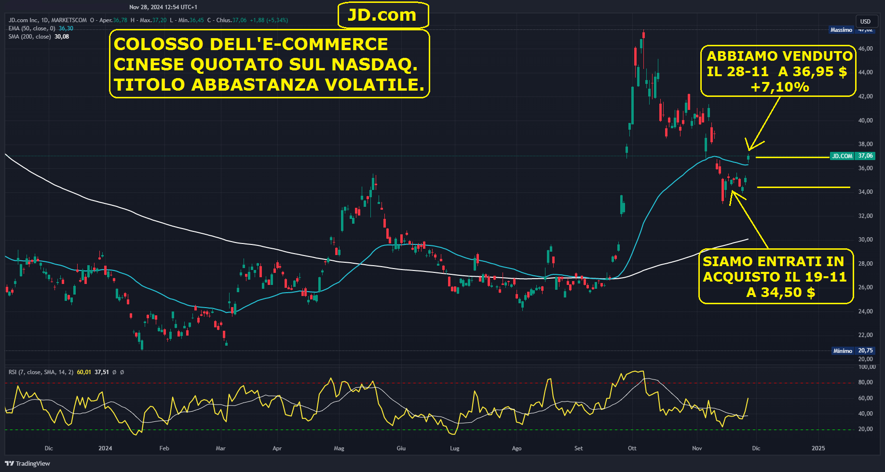This screenshot has height=472, width=885.
Task: Click the Dic label near 2025 on time axis
Action: tap(756, 448)
